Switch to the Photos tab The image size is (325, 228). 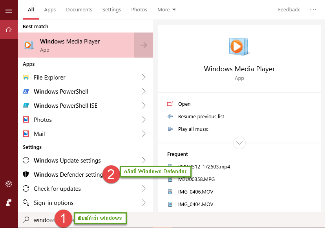(x=139, y=9)
